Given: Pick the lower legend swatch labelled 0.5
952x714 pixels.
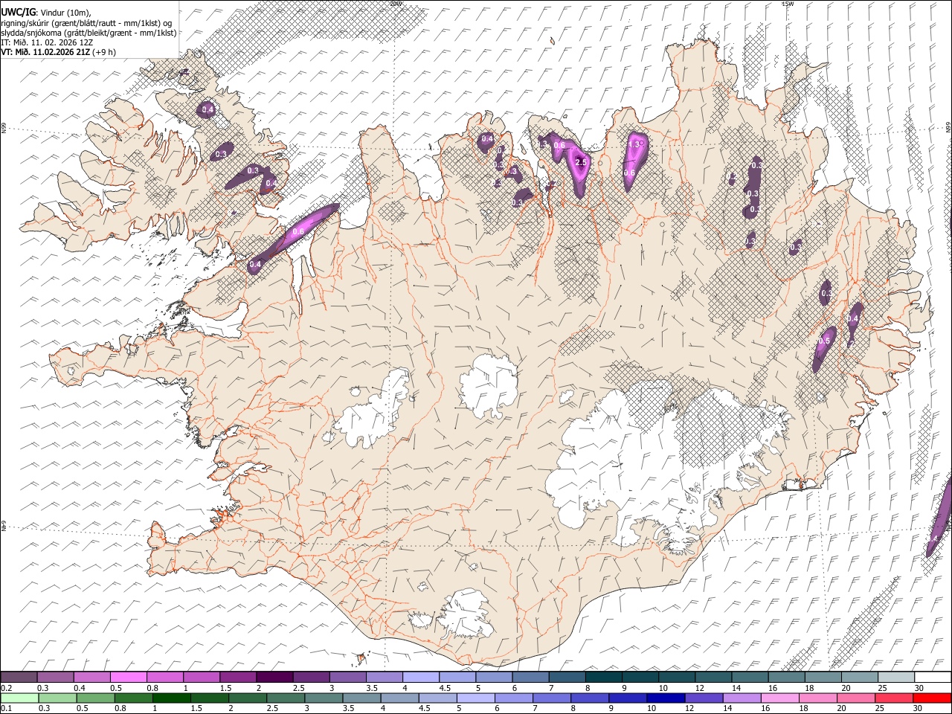Looking at the screenshot, I should [x=95, y=698].
